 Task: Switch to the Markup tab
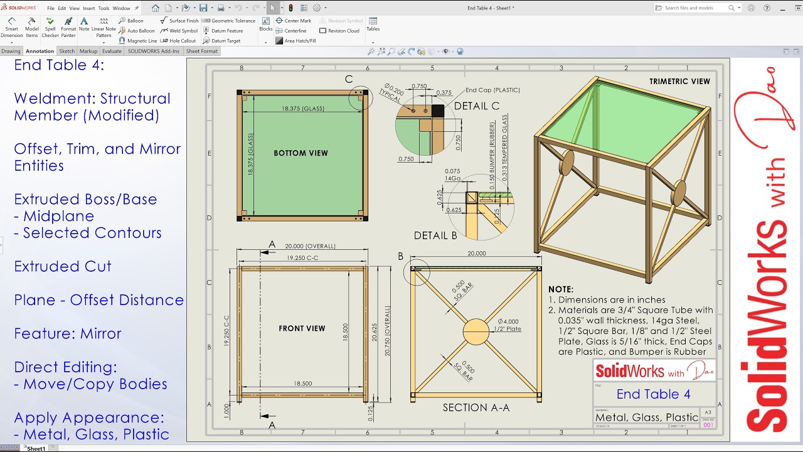[x=88, y=51]
